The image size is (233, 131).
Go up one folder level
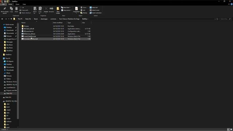point(11,19)
